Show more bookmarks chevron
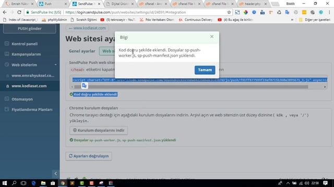This screenshot has height=187, width=334. click(x=292, y=20)
